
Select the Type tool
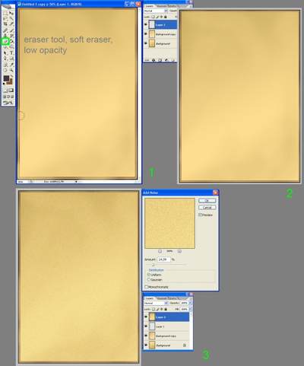tap(11, 53)
